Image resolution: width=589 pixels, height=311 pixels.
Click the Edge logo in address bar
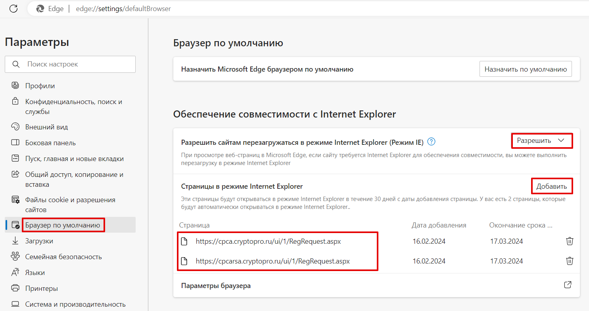click(x=40, y=9)
